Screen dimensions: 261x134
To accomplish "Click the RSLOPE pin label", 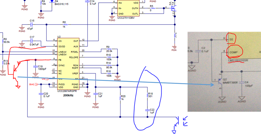I will (x=74, y=57).
